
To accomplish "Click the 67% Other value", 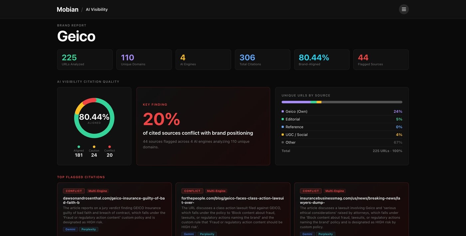I will click(398, 142).
